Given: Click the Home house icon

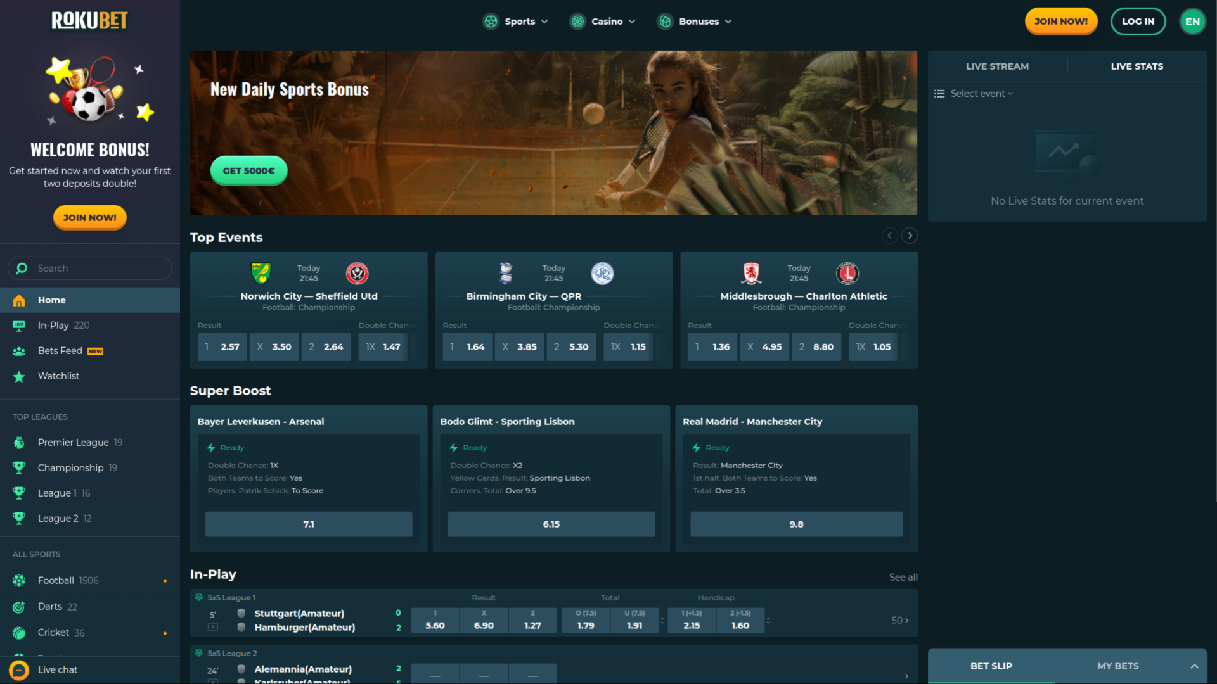Looking at the screenshot, I should click(x=19, y=300).
